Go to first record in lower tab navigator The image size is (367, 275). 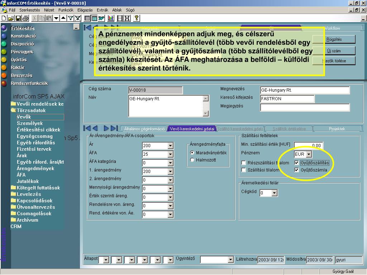tap(87, 128)
